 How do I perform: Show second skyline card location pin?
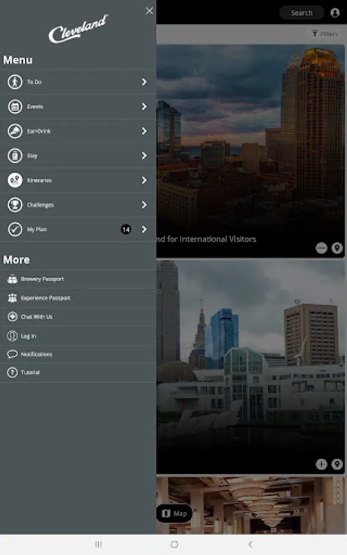(337, 464)
